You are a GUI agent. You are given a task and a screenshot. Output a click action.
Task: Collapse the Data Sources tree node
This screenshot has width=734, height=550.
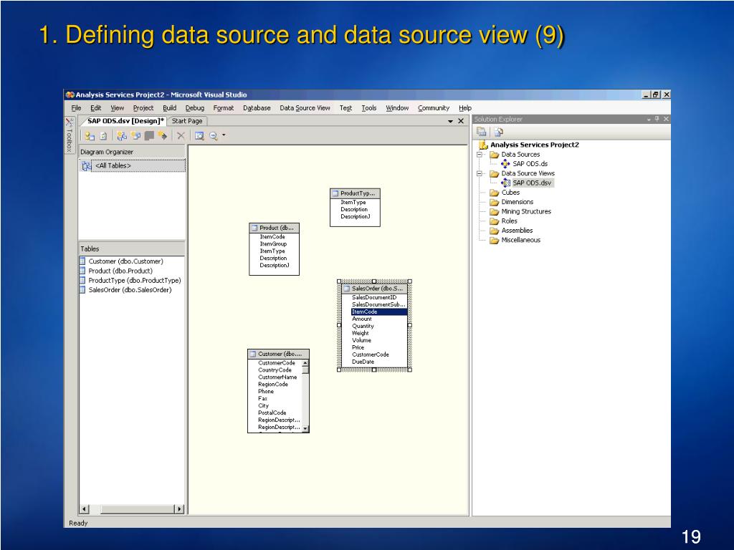480,155
